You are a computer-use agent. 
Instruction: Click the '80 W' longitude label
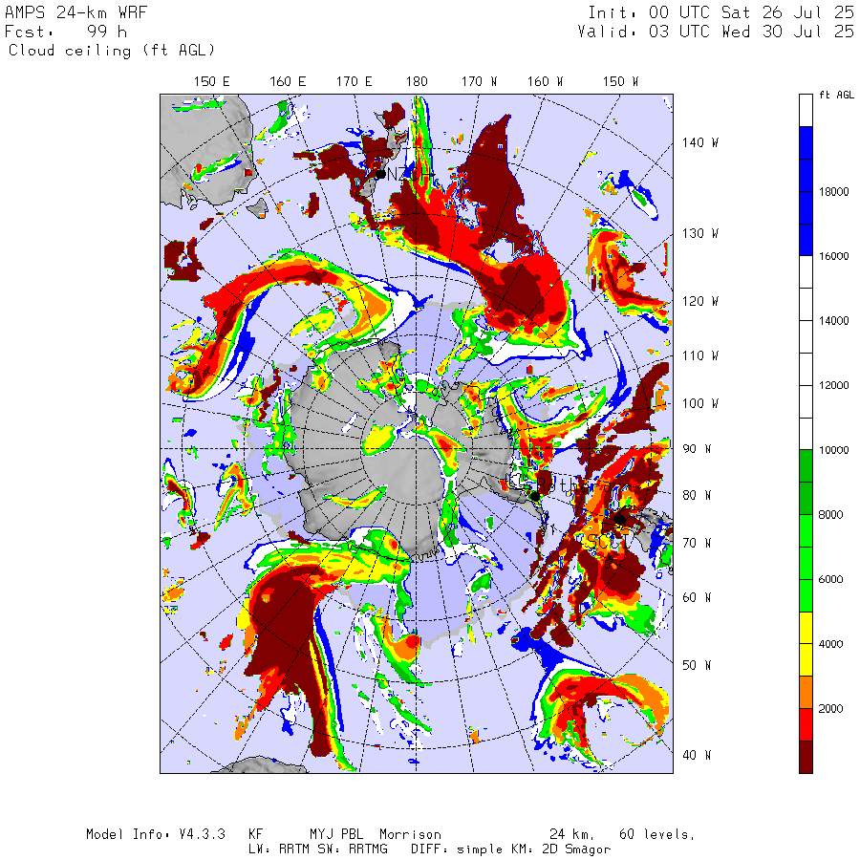[697, 495]
